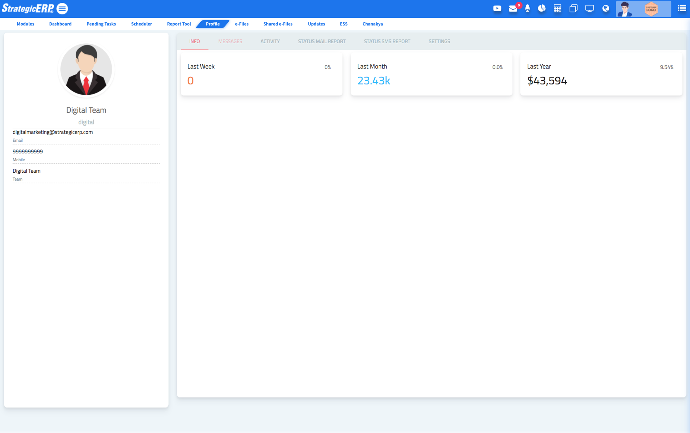Open the pie chart analytics icon
This screenshot has height=433, width=690.
[x=542, y=8]
